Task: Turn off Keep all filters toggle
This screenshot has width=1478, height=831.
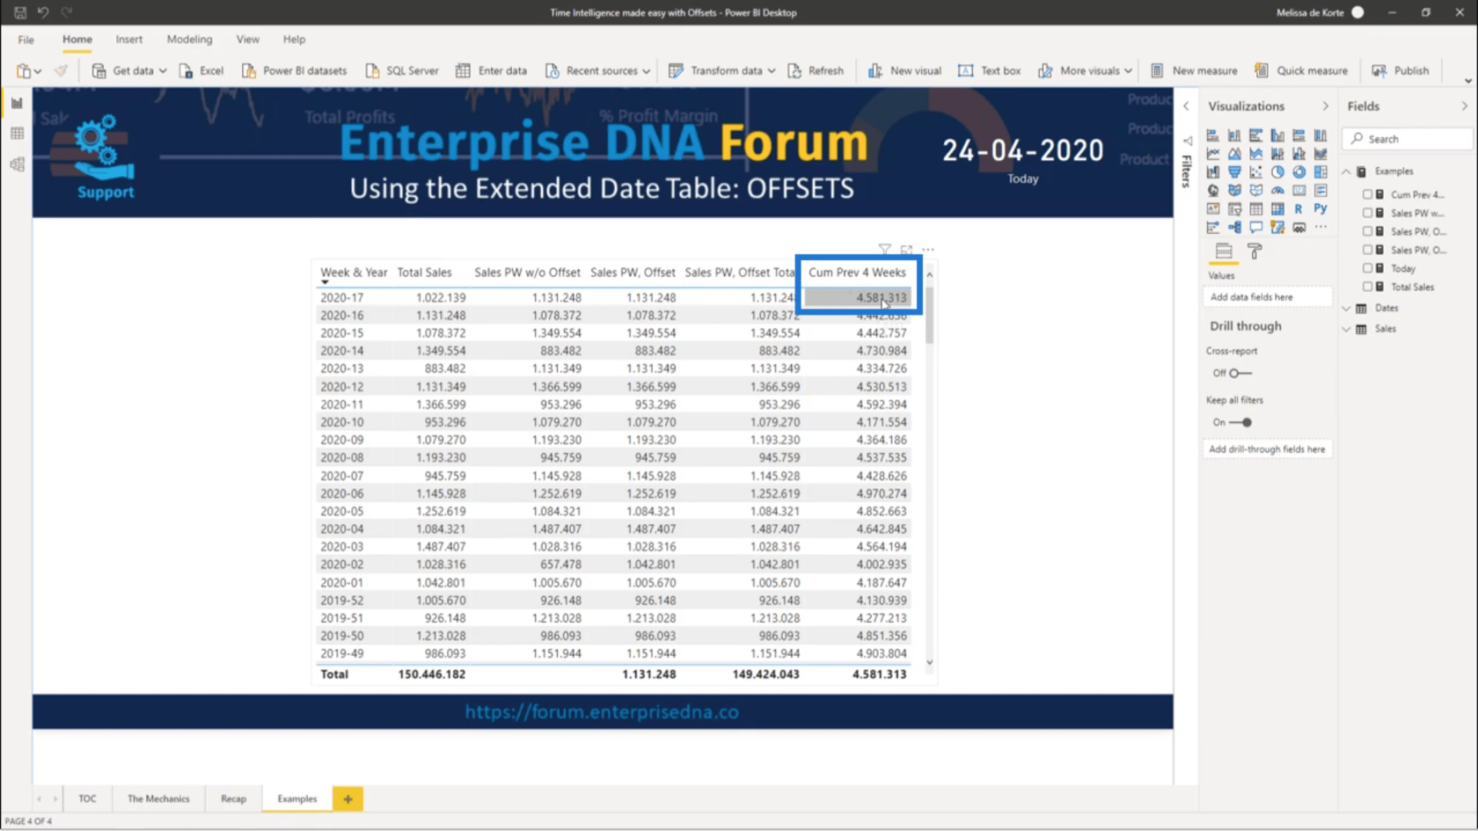Action: tap(1240, 422)
